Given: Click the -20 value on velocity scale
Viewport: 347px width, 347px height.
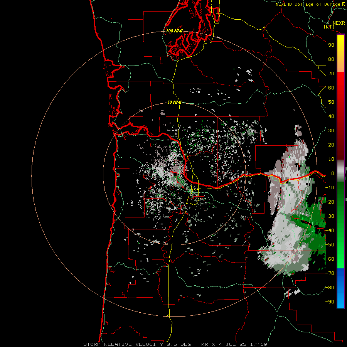Looking at the screenshot, I should click(330, 202).
